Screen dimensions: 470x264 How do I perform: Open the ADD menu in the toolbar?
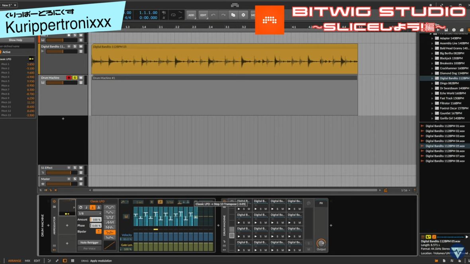191,15
